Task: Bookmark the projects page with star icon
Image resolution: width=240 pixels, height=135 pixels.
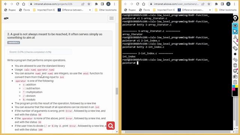Action: pos(89,4)
